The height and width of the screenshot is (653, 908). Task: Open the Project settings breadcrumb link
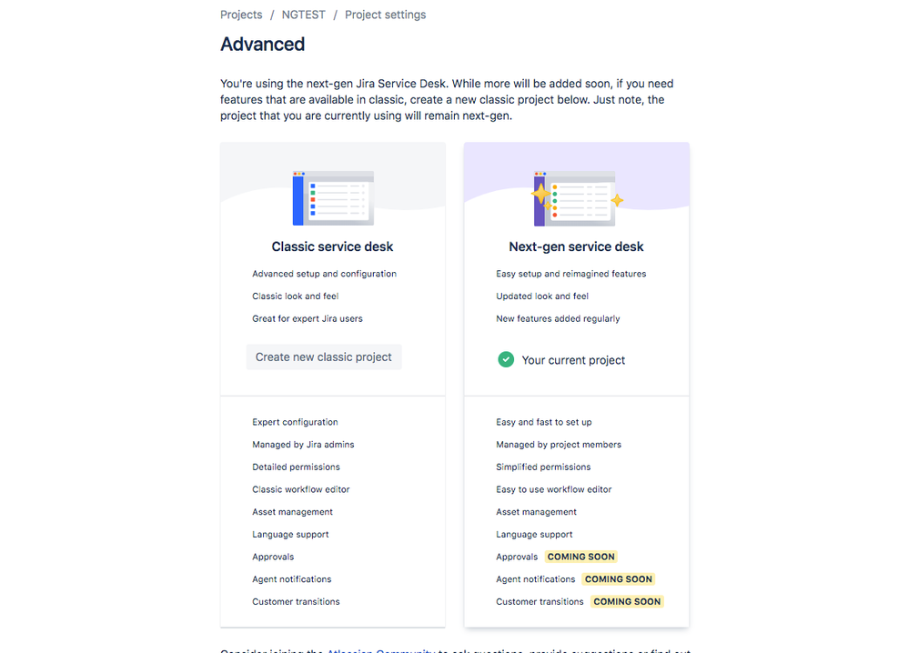(385, 14)
